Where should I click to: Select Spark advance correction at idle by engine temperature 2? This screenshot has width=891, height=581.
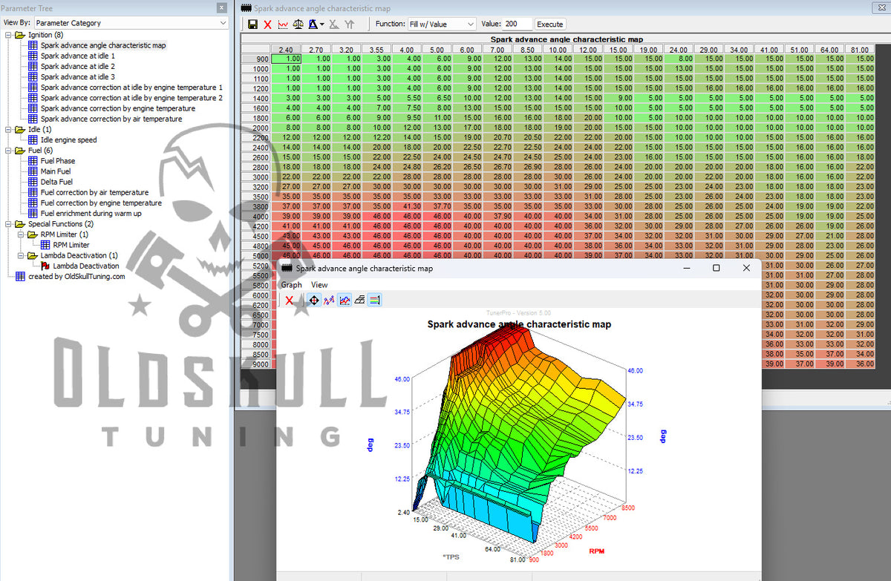tap(131, 97)
